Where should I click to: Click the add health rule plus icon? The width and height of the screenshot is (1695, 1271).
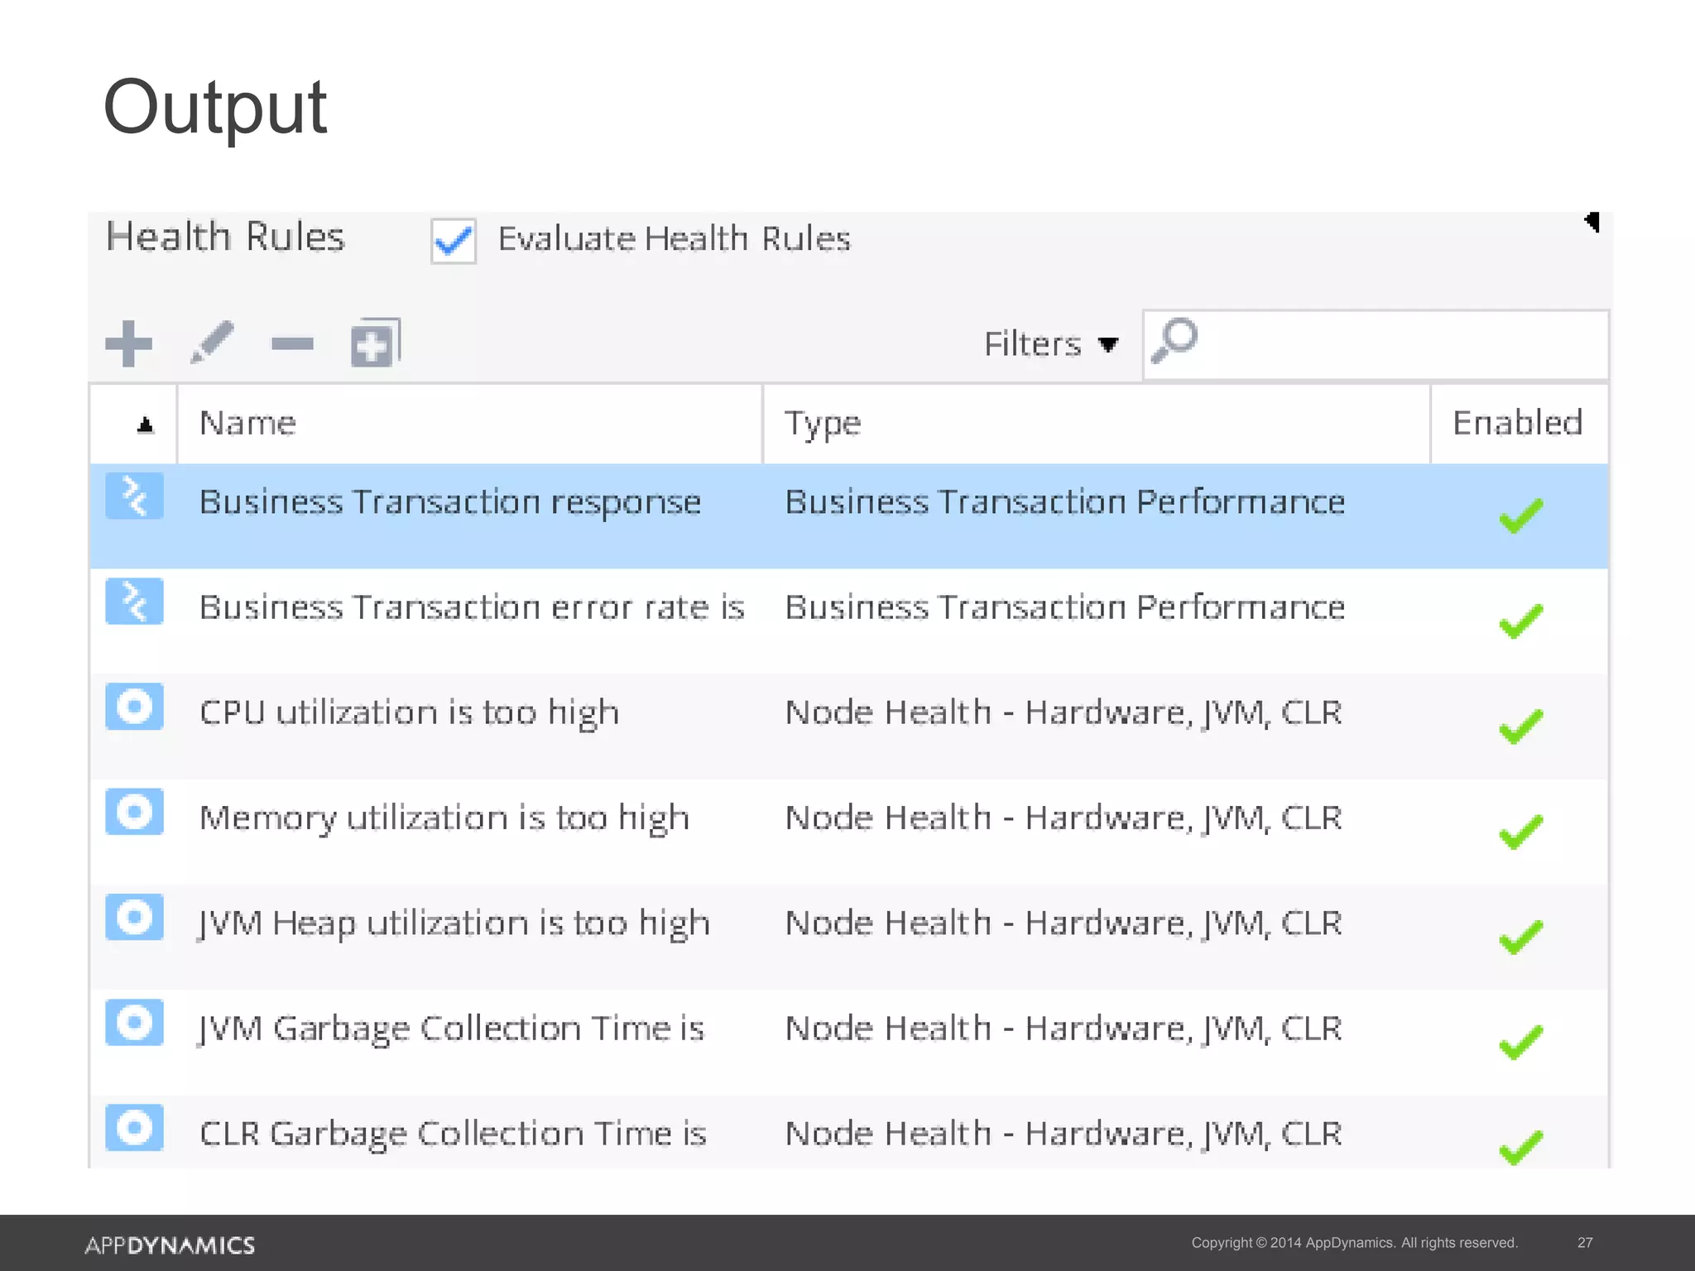point(129,343)
